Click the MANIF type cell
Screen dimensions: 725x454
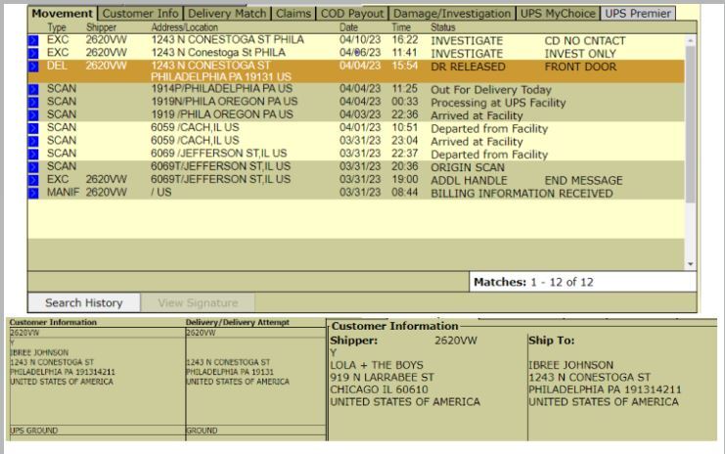coord(63,192)
